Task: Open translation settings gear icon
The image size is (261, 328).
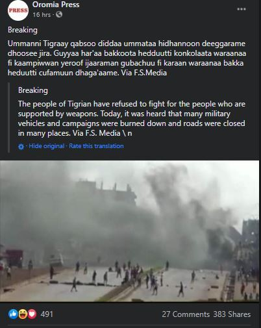Action: [x=21, y=147]
